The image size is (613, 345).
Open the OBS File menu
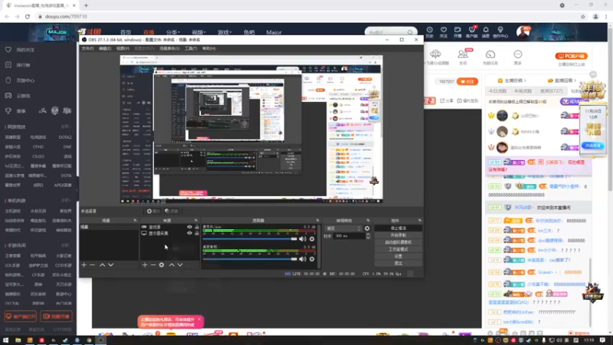87,48
